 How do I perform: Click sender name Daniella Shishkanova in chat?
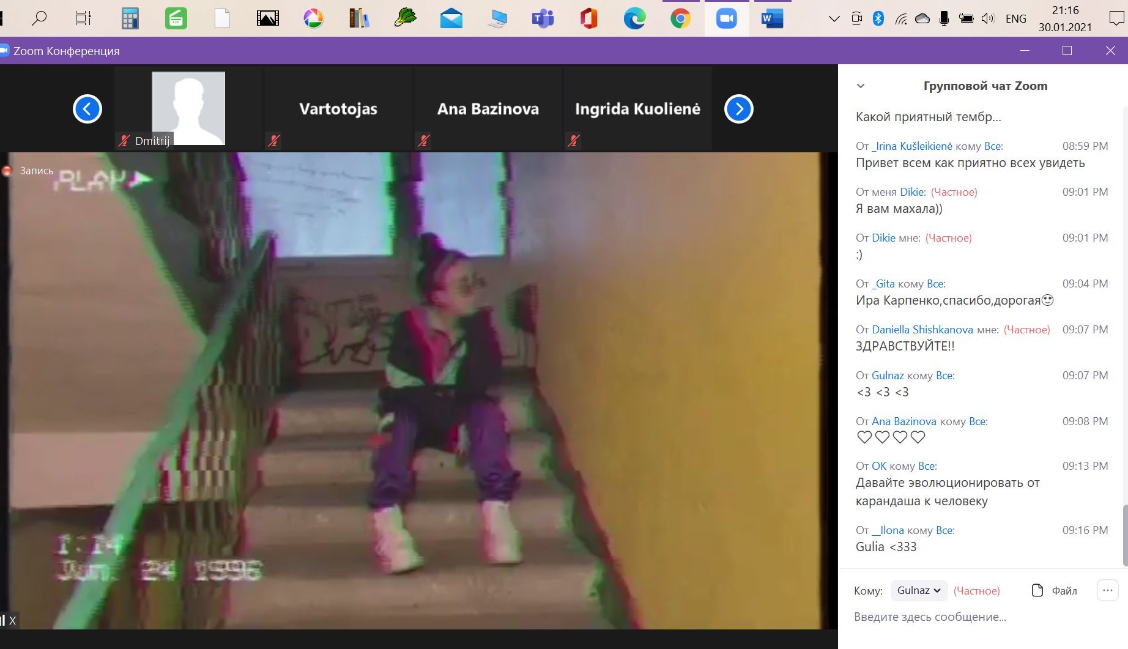[x=922, y=330]
